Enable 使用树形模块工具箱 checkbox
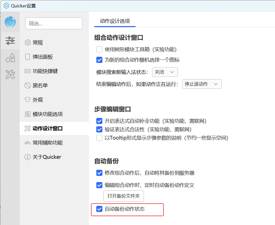This screenshot has height=225, width=275. 99,49
